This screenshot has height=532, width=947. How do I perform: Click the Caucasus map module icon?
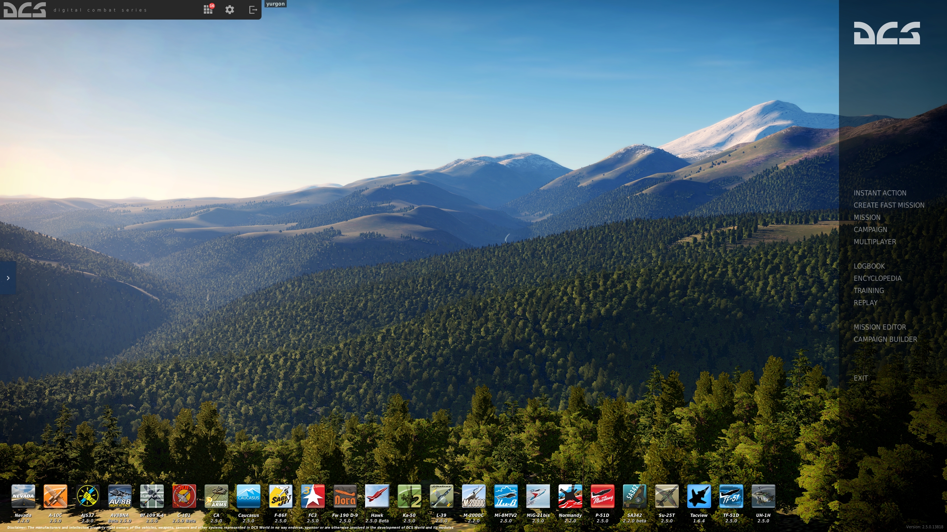point(249,497)
